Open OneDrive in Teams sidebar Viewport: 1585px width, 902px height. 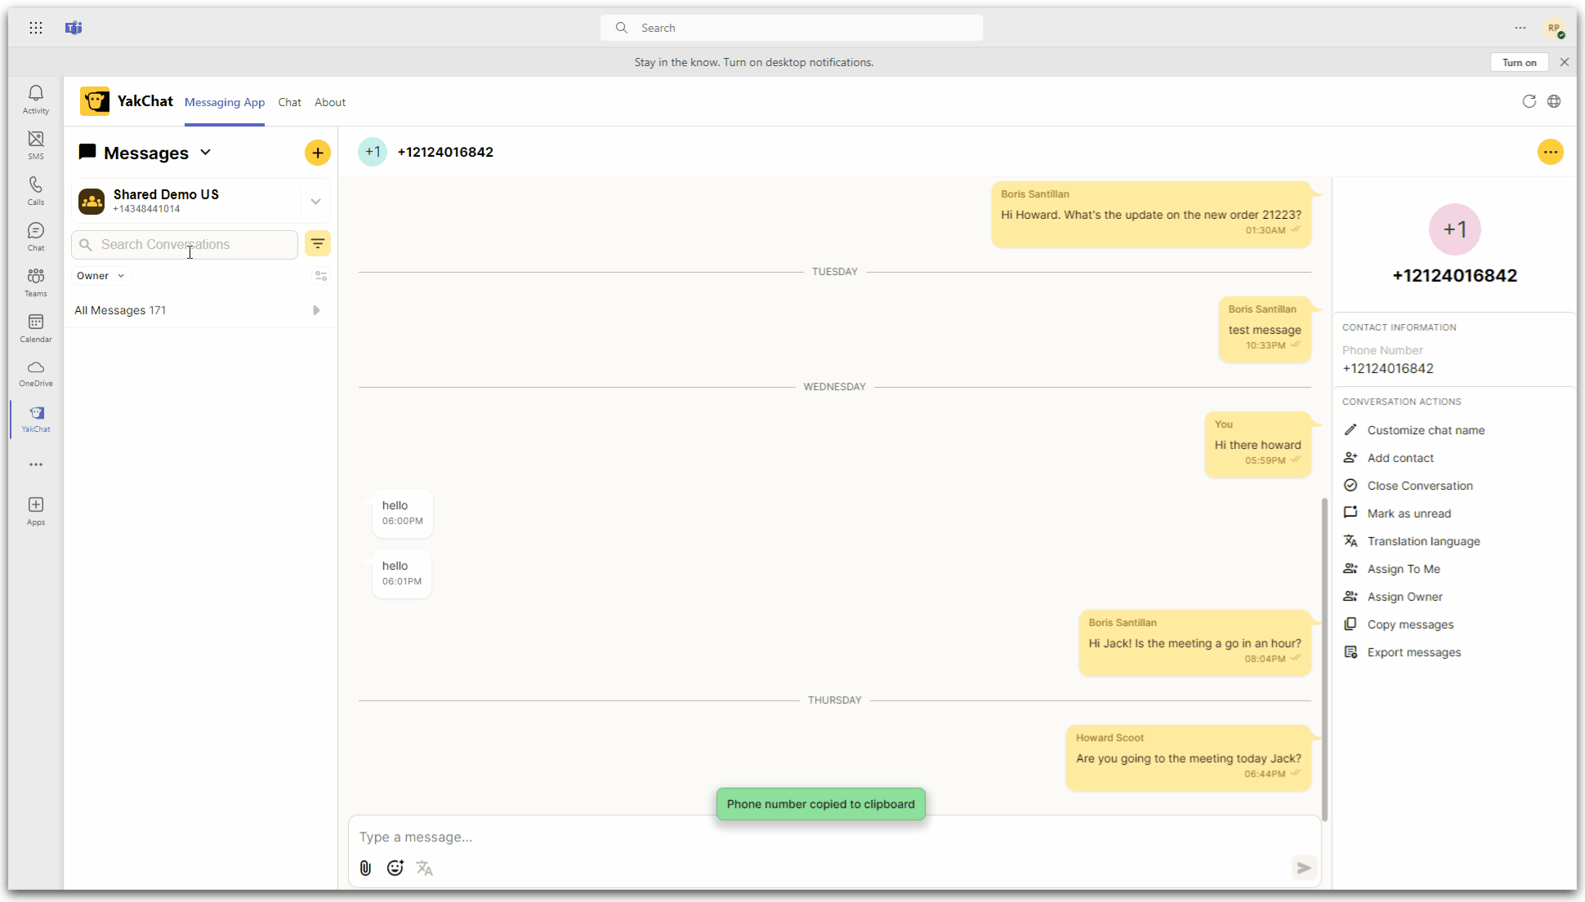(x=36, y=373)
